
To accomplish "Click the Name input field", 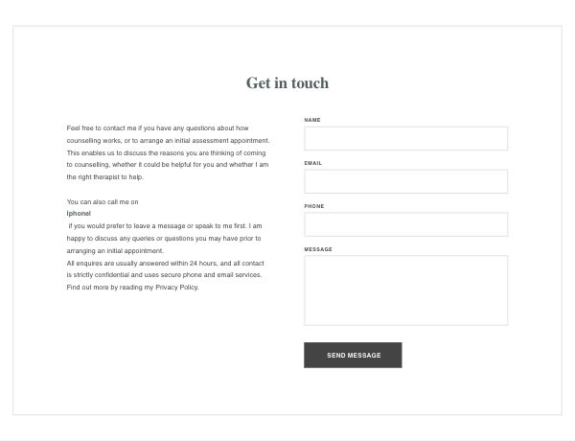I will pyautogui.click(x=405, y=138).
